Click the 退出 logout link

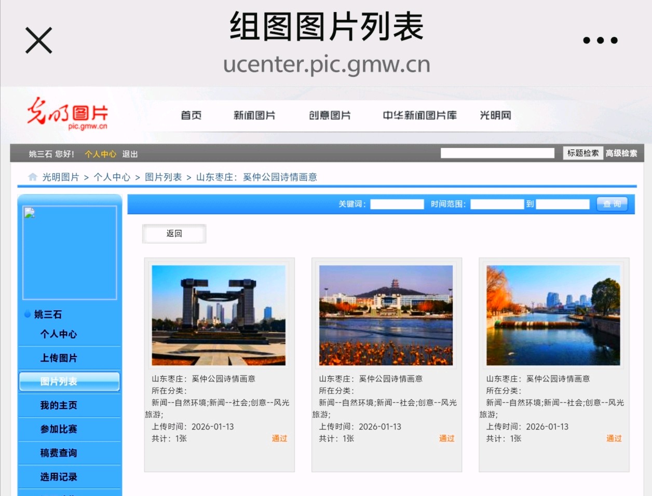coord(130,154)
